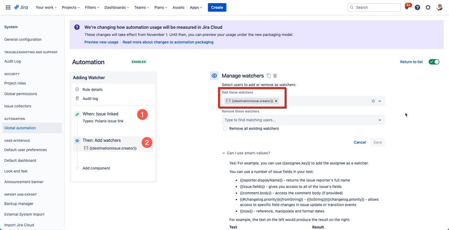Click Read more about automation packaging link
This screenshot has height=230, width=449.
click(168, 42)
